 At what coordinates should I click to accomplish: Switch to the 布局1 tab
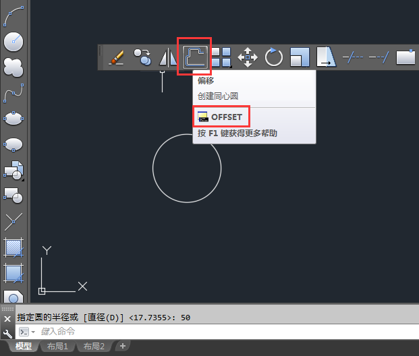[57, 347]
